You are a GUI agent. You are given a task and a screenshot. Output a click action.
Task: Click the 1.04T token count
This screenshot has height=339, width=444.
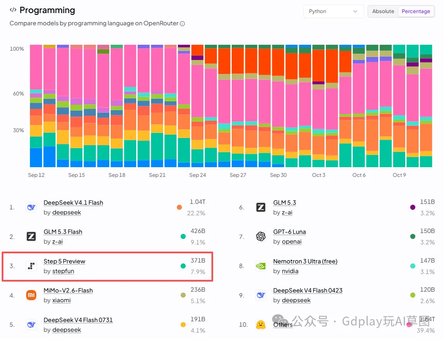coord(198,202)
